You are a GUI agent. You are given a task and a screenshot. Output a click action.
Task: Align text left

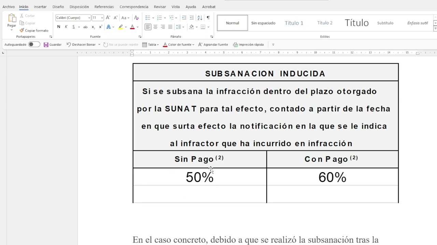click(x=148, y=27)
